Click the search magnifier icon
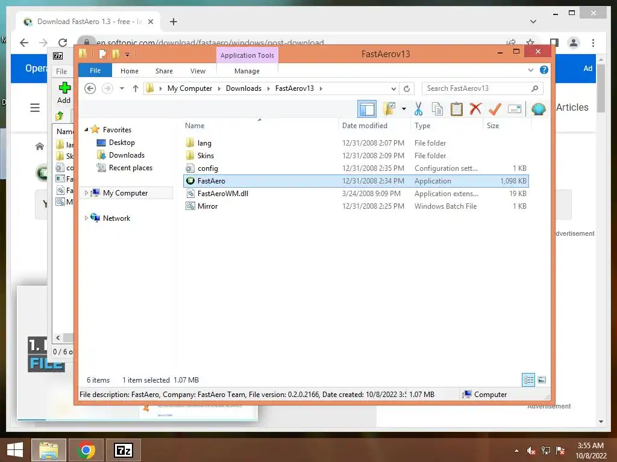 (x=534, y=88)
